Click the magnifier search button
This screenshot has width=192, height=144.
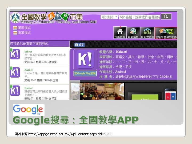pyautogui.click(x=166, y=17)
